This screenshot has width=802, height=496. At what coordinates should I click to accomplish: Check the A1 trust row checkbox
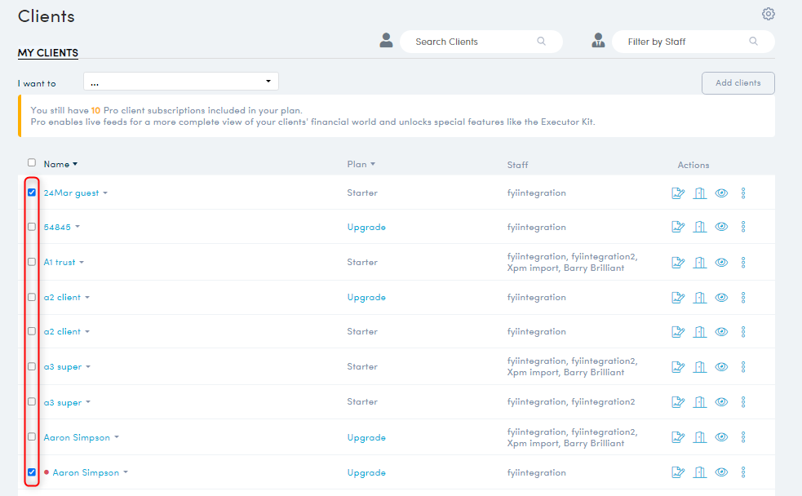coord(32,262)
